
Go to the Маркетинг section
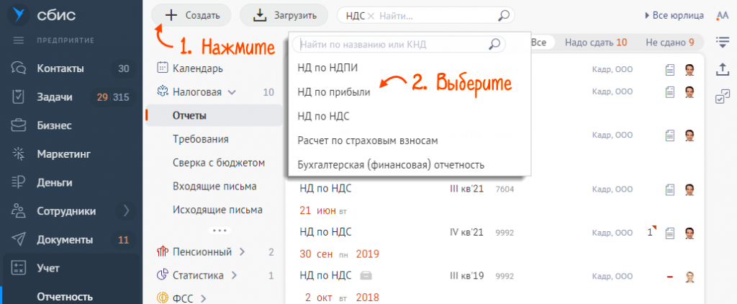[x=68, y=153]
